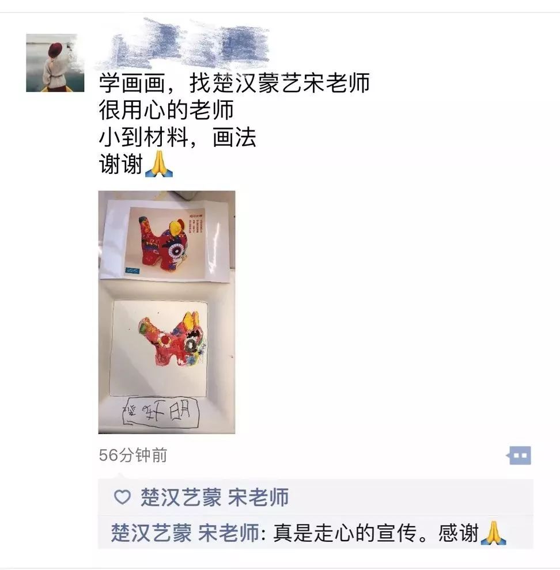Image resolution: width=560 pixels, height=570 pixels.
Task: Open the poster's profile avatar
Action: 55,63
